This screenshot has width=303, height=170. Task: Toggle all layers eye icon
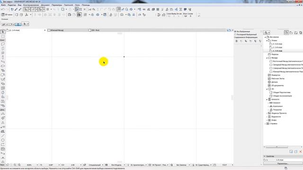tap(186, 16)
